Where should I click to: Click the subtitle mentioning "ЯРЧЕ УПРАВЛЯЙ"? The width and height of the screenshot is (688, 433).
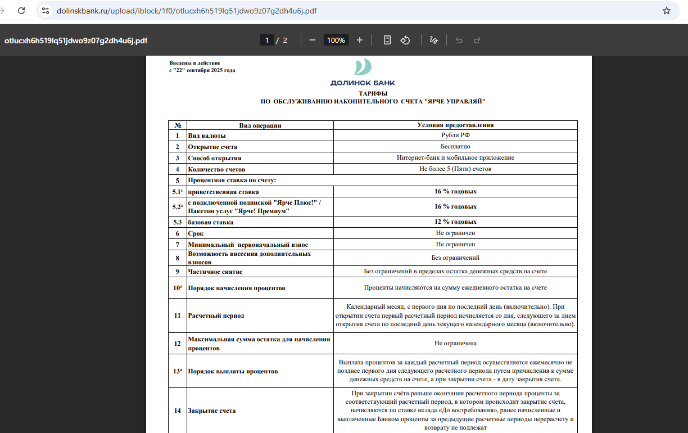(x=373, y=101)
